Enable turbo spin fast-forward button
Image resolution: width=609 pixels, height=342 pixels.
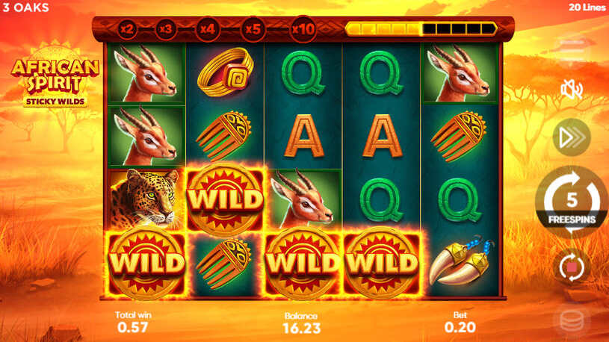[x=572, y=137]
